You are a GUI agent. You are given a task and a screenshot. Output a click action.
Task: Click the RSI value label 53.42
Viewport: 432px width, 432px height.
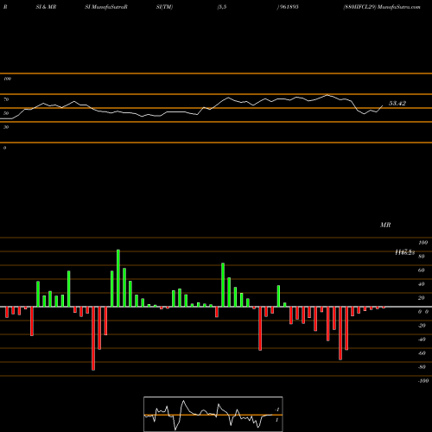coord(397,103)
